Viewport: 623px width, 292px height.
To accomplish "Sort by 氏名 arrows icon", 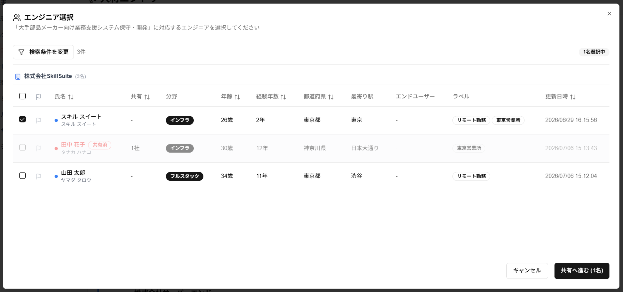I will [71, 97].
